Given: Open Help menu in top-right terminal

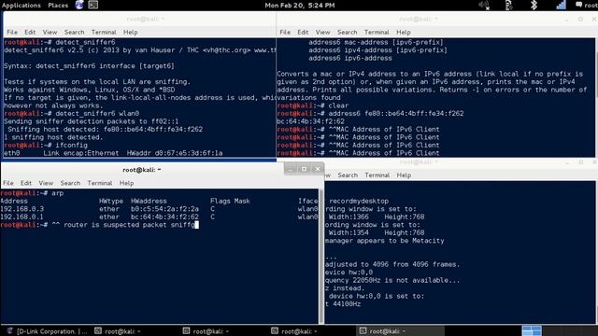Looking at the screenshot, I should tap(404, 33).
